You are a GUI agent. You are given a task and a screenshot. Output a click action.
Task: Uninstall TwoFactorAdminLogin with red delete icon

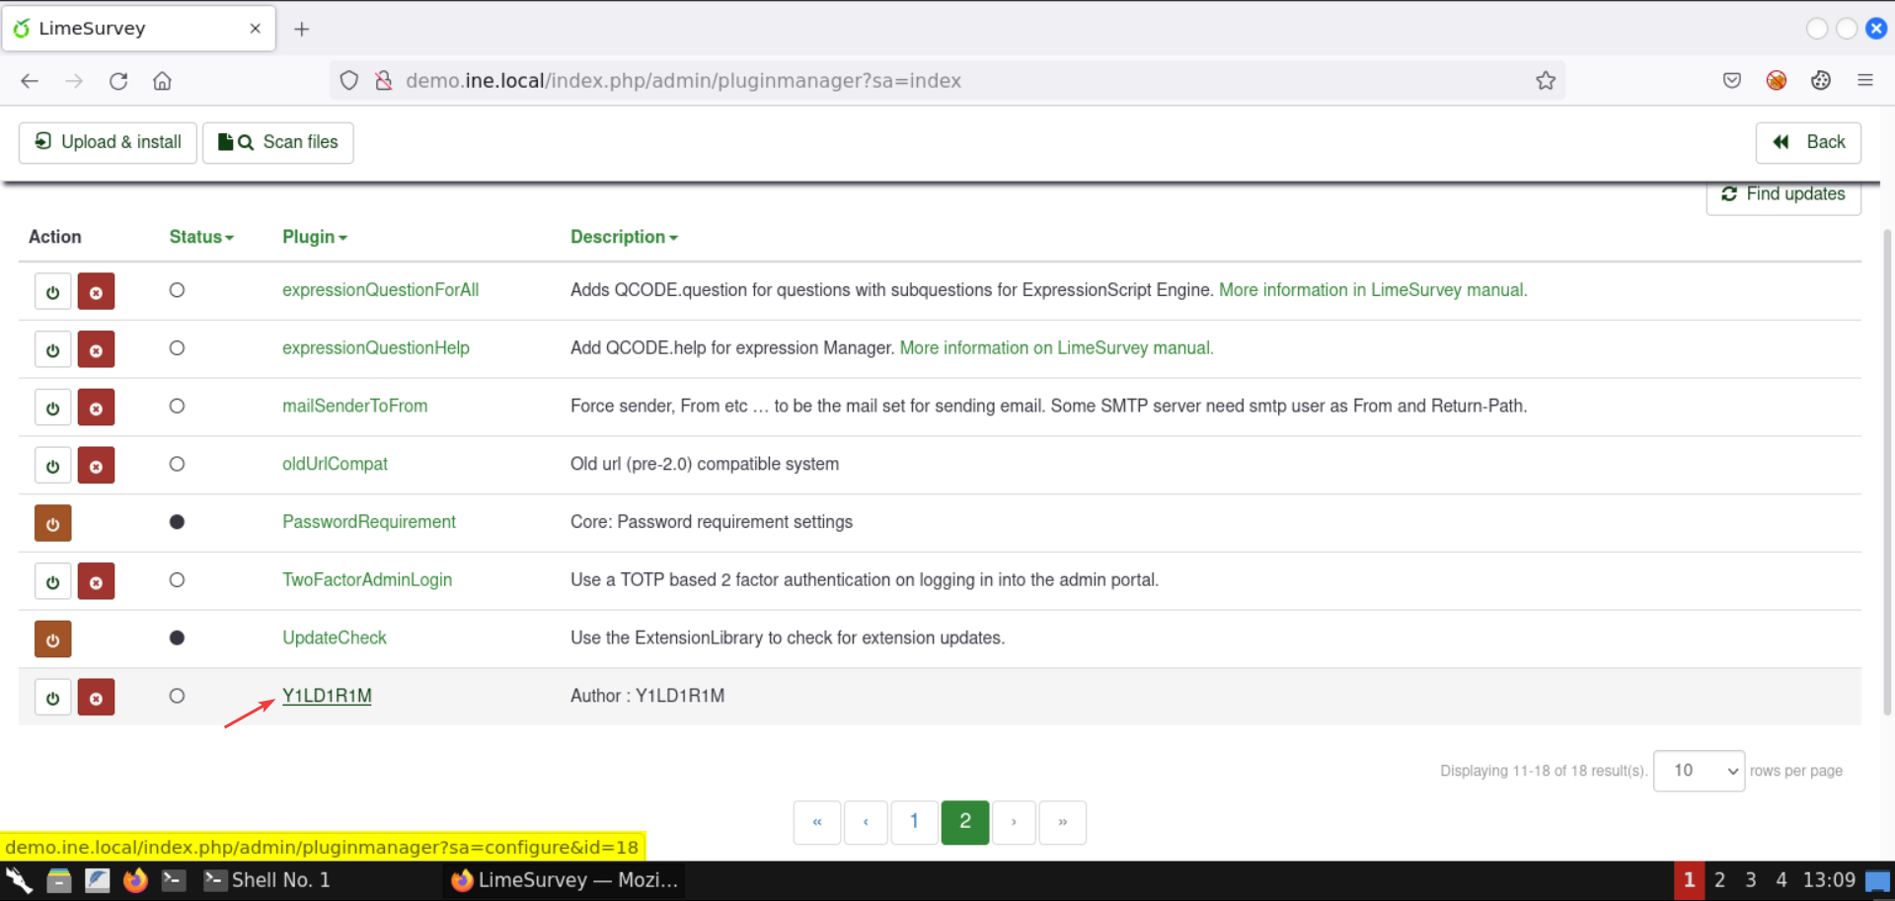pyautogui.click(x=96, y=581)
